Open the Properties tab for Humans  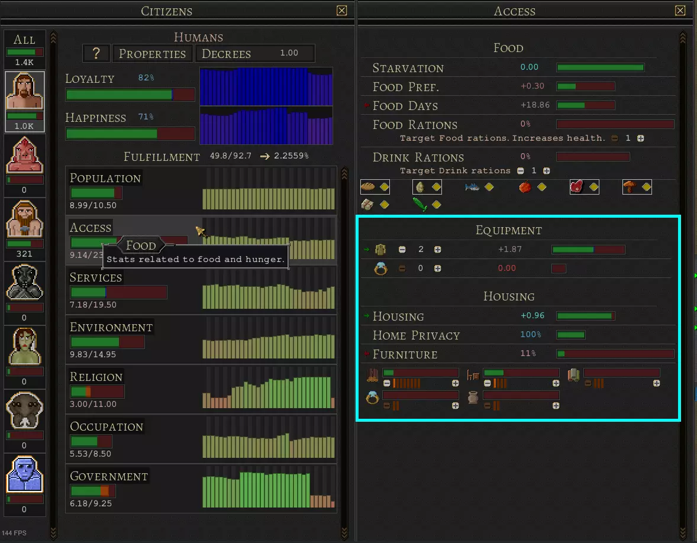coord(152,53)
